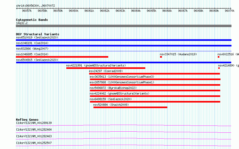Open C14orf132|NM_001289139 gene label
The height and width of the screenshot is (149, 239).
tap(34, 123)
